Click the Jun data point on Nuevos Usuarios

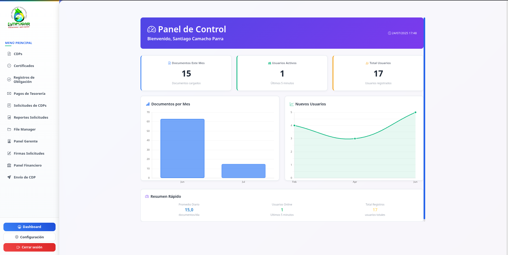415,112
